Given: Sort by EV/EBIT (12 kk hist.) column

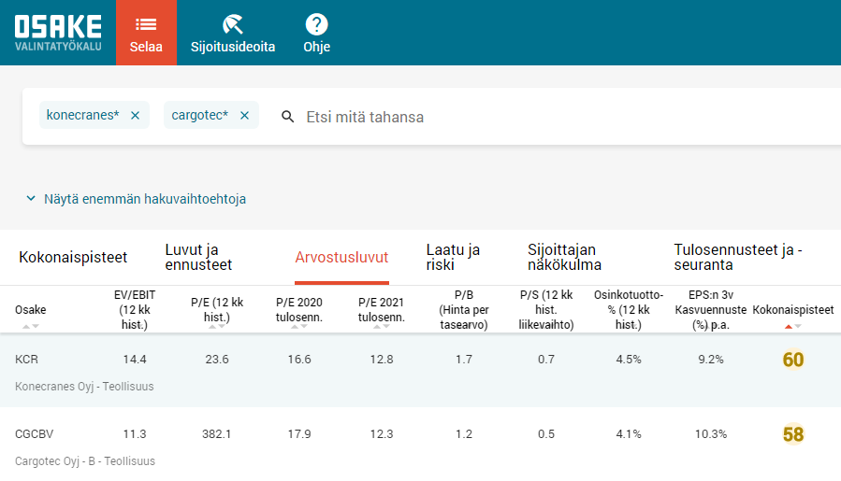Looking at the screenshot, I should coord(135,309).
